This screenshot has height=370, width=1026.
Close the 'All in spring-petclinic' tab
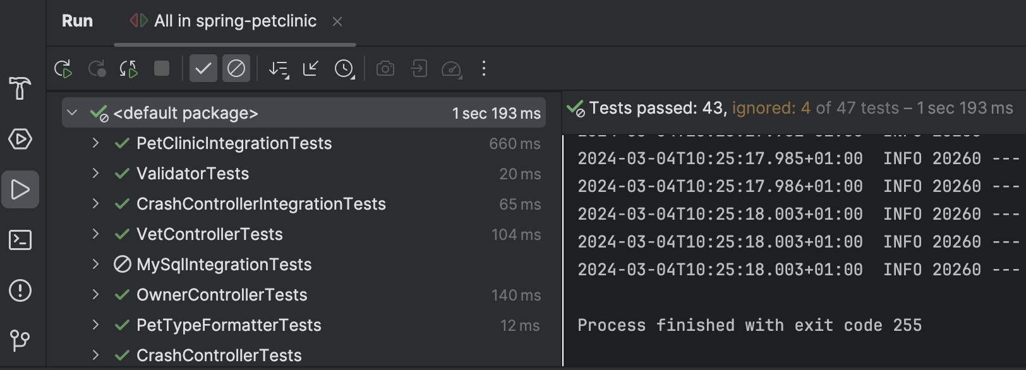[337, 22]
